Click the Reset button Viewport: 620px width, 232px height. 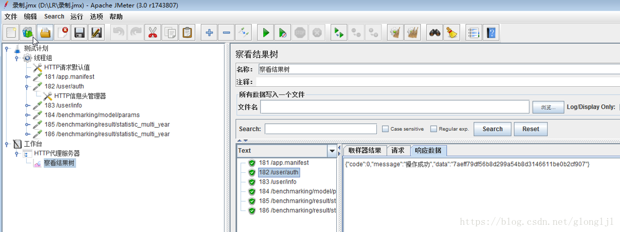click(x=530, y=129)
